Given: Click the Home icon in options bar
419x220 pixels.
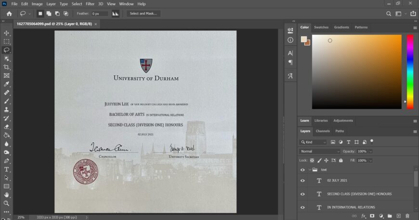Looking at the screenshot, I should (x=9, y=14).
